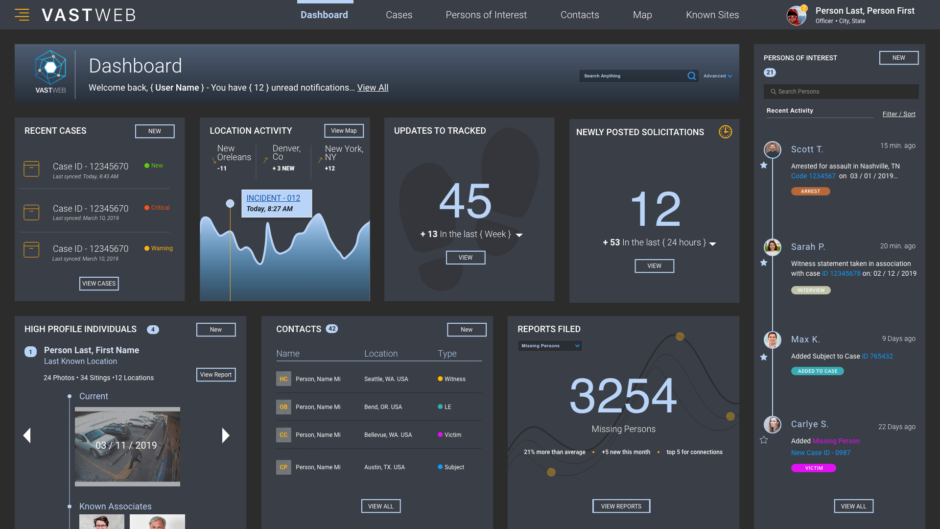Open the case folder icon beside New case
The width and height of the screenshot is (940, 529).
click(x=31, y=169)
